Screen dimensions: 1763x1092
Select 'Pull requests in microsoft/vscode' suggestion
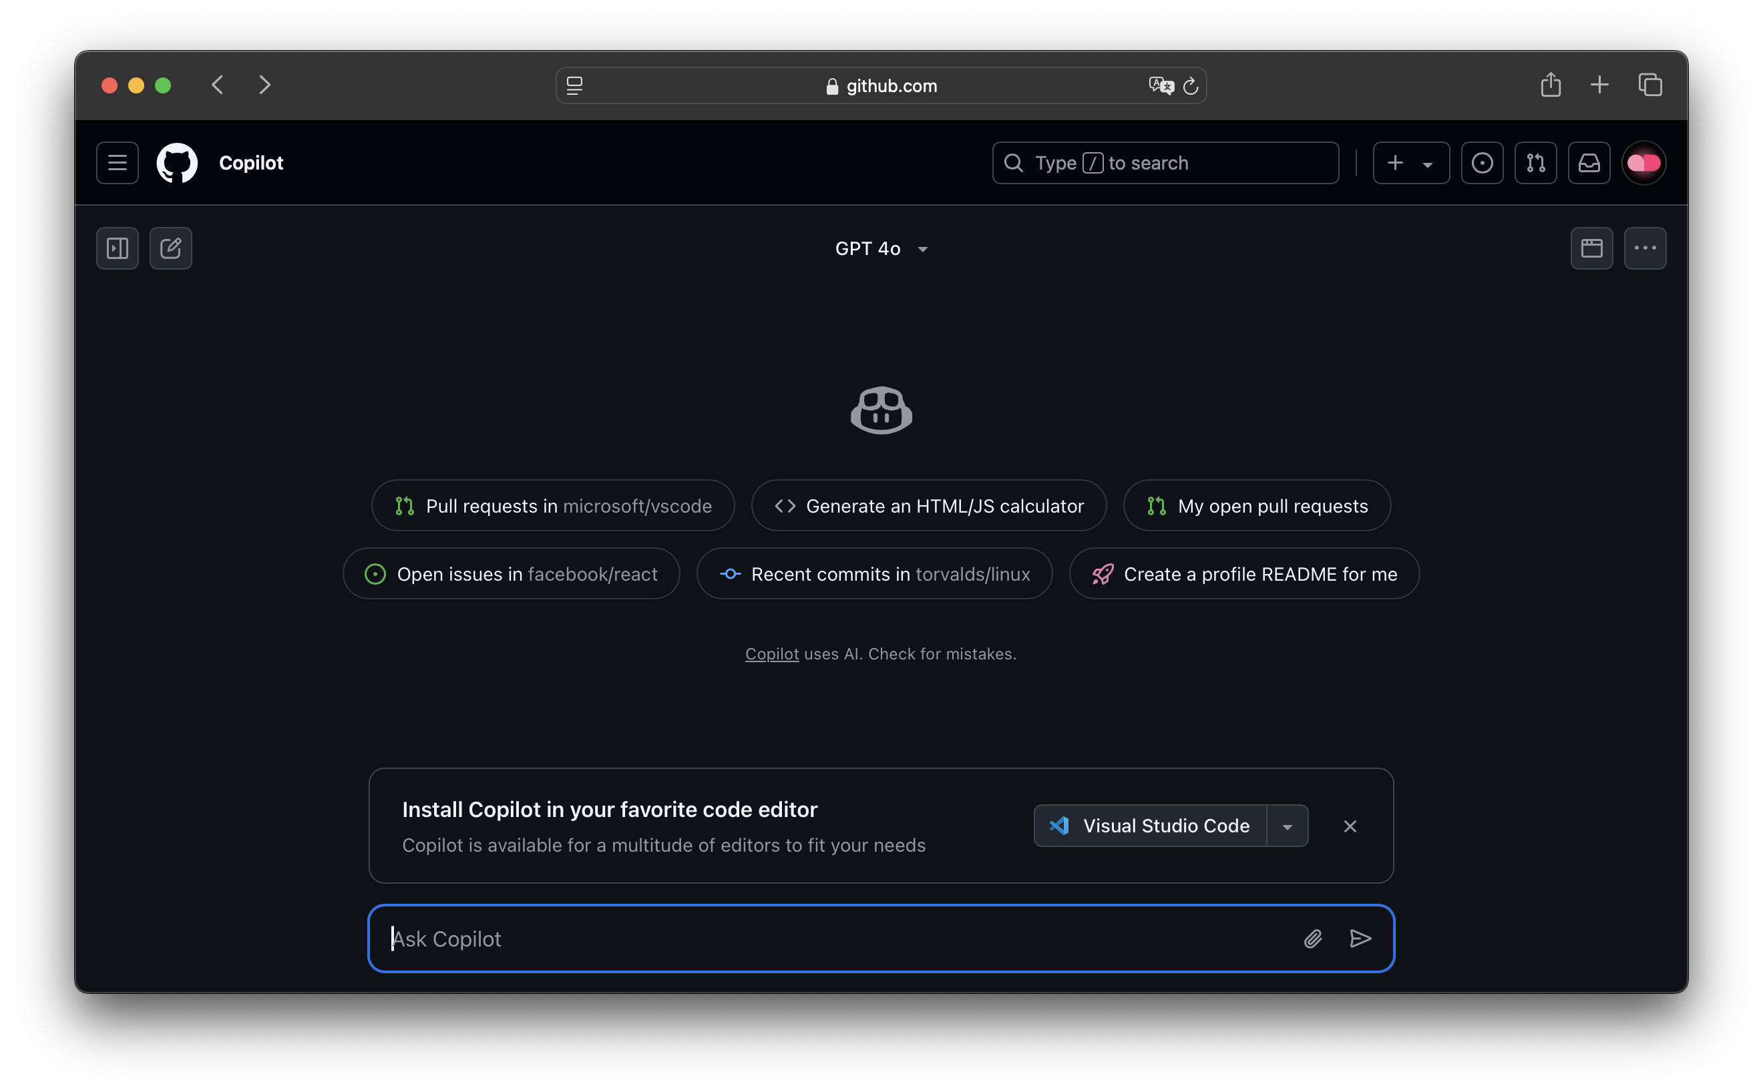point(553,505)
